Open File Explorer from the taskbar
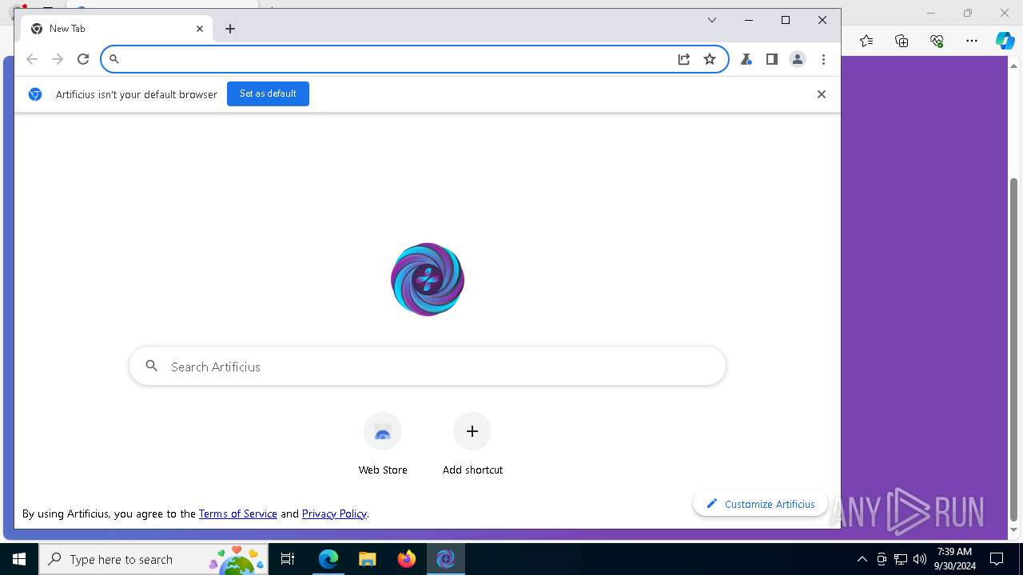This screenshot has height=575, width=1023. (368, 559)
